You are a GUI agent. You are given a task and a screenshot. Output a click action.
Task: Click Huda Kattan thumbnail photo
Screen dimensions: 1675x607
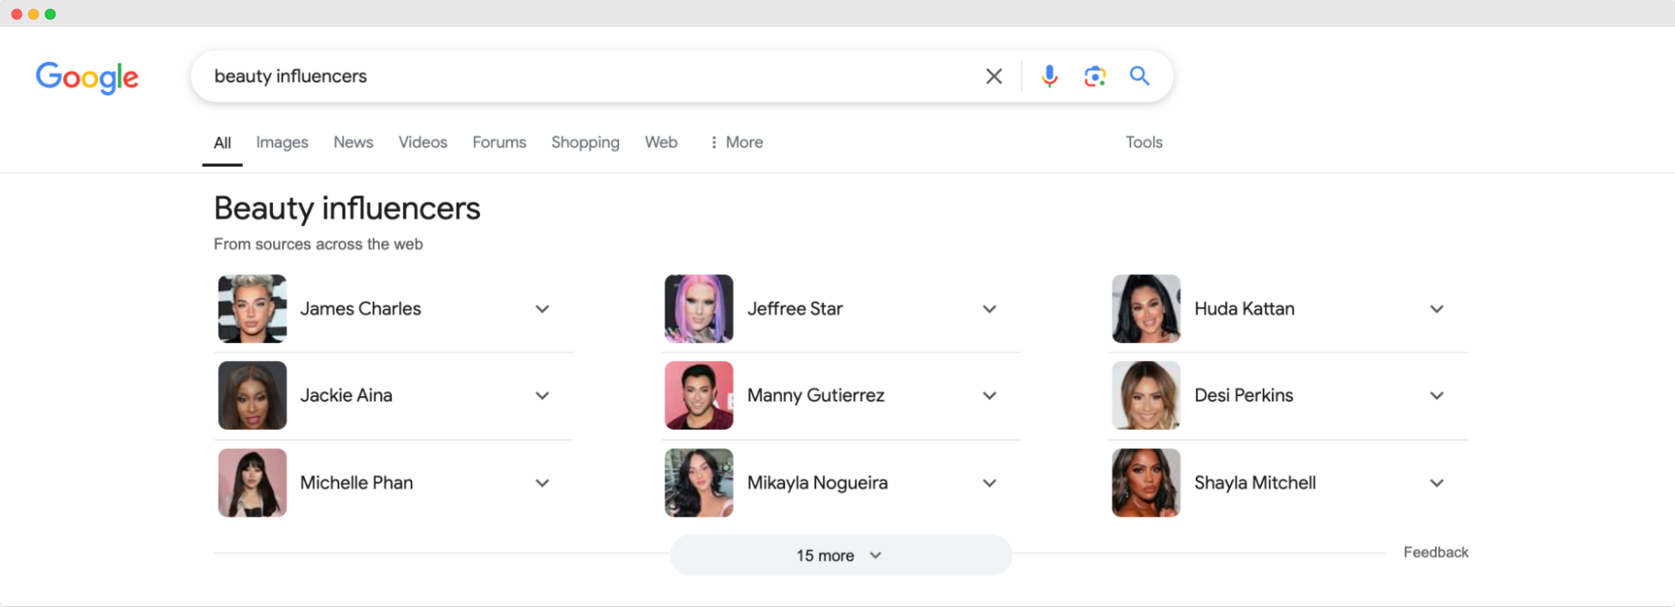(1146, 309)
